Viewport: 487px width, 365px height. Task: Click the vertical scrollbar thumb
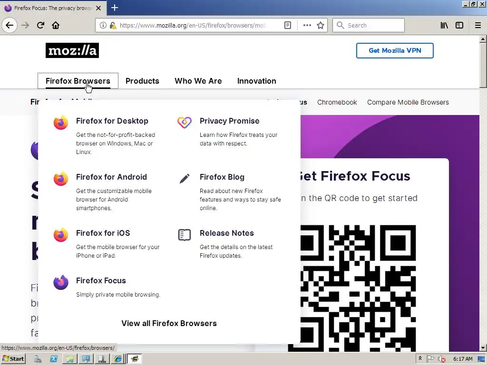(483, 65)
